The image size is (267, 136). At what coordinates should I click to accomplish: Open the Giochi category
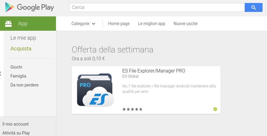click(x=16, y=67)
